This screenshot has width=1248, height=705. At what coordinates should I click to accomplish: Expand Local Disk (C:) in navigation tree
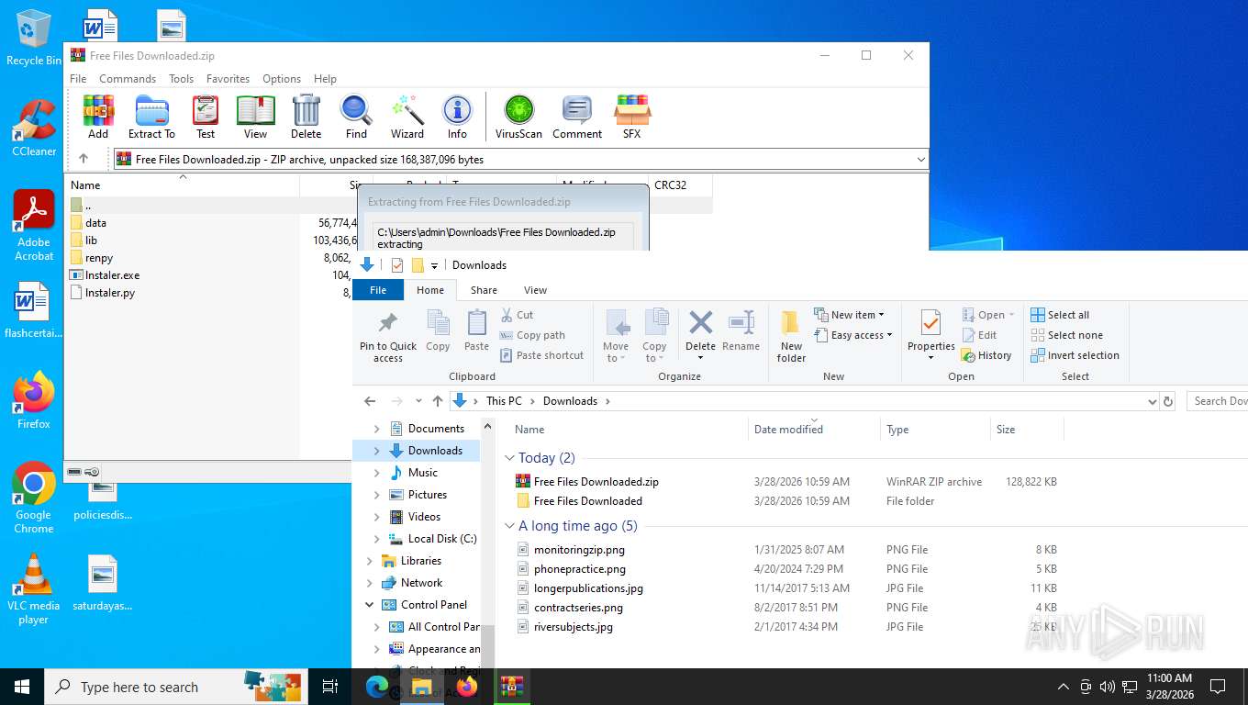pyautogui.click(x=376, y=539)
